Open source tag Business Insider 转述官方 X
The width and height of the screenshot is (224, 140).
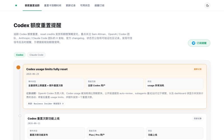(x=46, y=104)
